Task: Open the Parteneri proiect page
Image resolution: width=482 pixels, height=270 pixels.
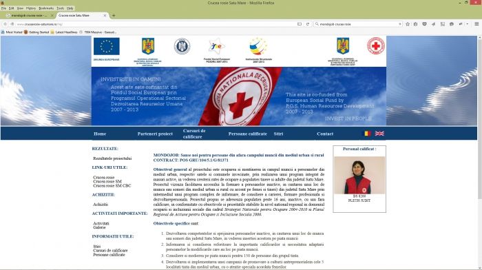Action: [155, 134]
